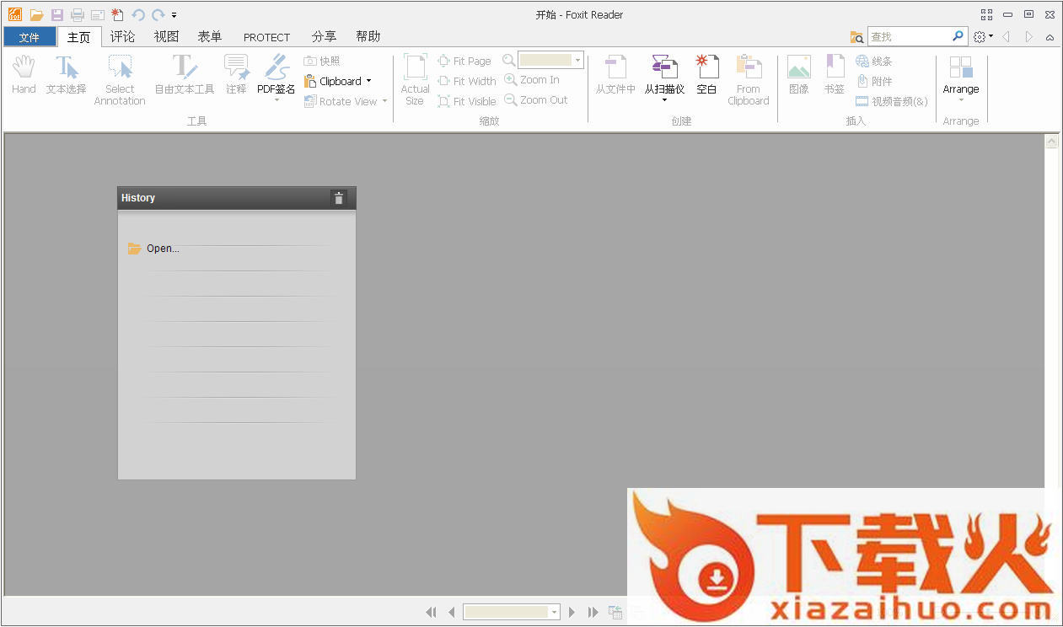Click the new blank PDF icon in quick access toolbar
This screenshot has height=627, width=1063.
pyautogui.click(x=118, y=15)
